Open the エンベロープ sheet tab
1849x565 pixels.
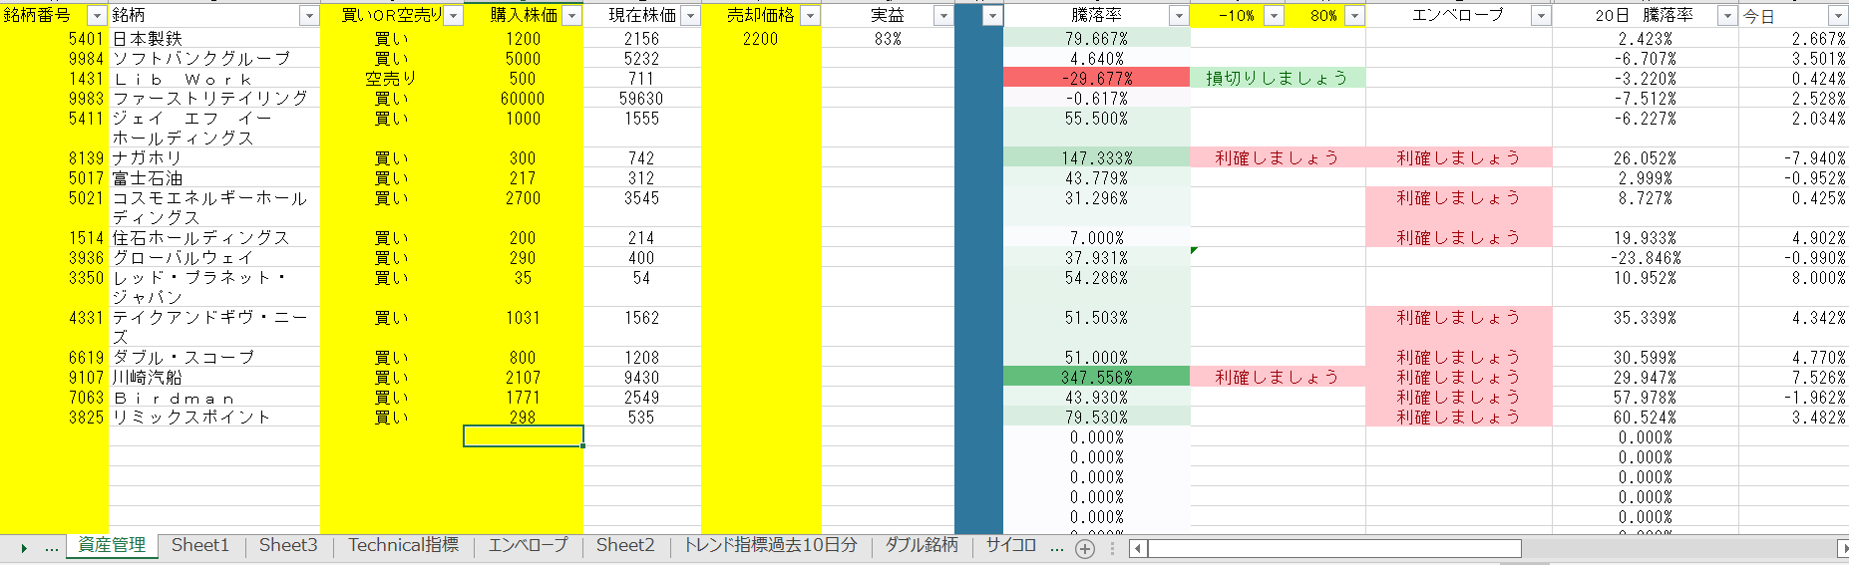(x=528, y=545)
